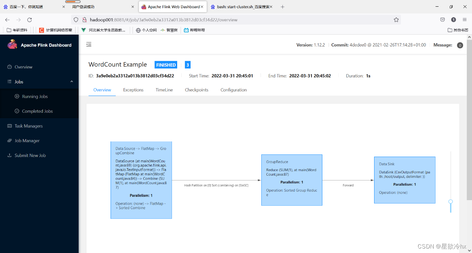Viewport: 472px width, 253px height.
Task: Click the Hash Partition edge label
Action: [216, 185]
